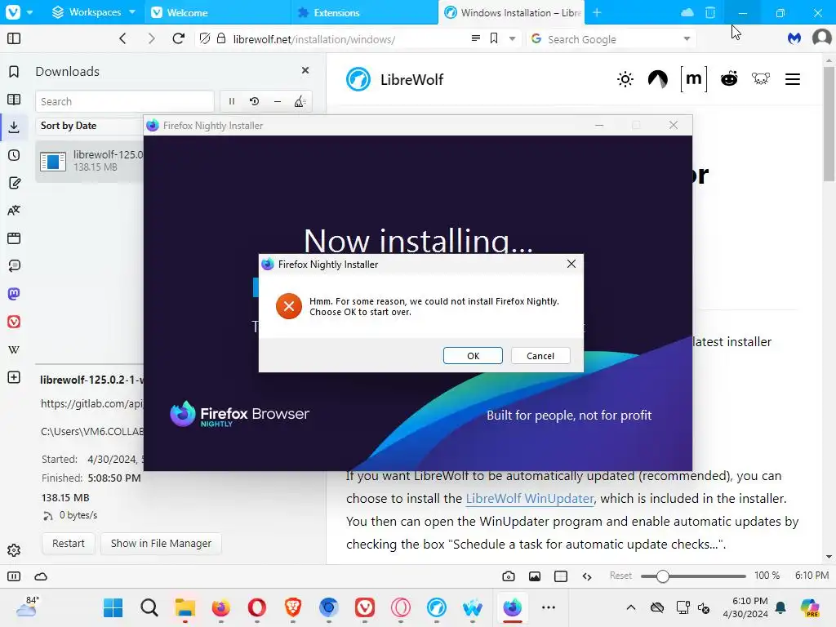The width and height of the screenshot is (836, 627).
Task: Click the Capture Page camera icon
Action: [508, 576]
